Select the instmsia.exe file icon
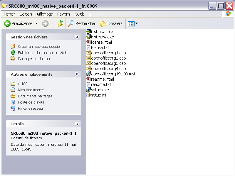 [x=88, y=32]
